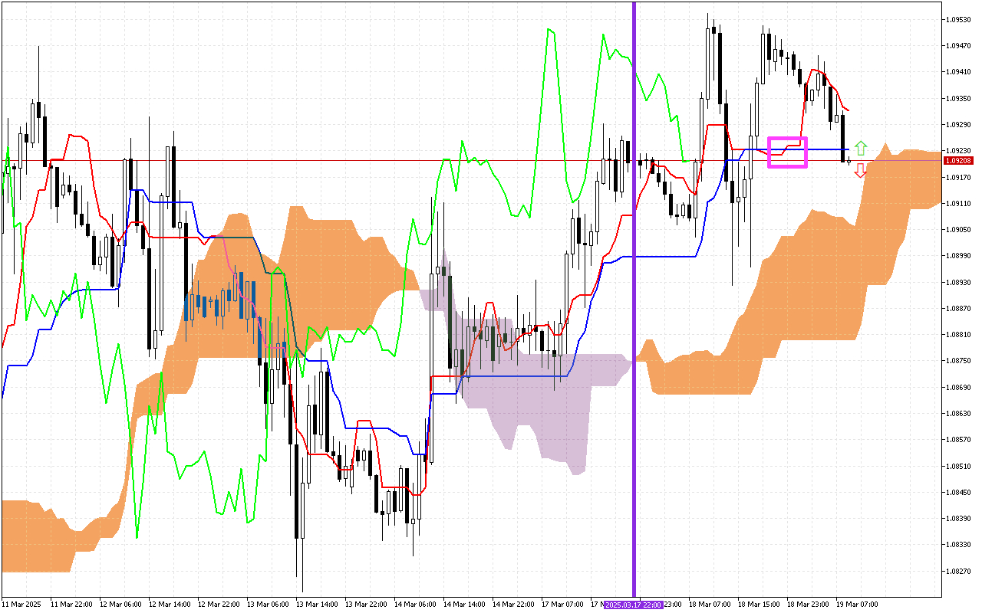The height and width of the screenshot is (613, 982).
Task: Click the light purple cloud area
Action: pyautogui.click(x=537, y=406)
